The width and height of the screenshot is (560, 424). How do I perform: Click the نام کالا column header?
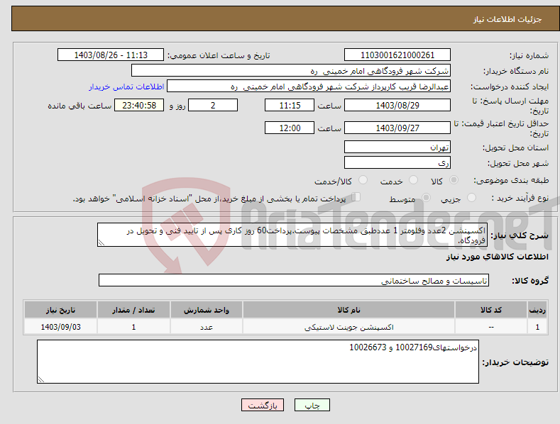click(x=348, y=310)
